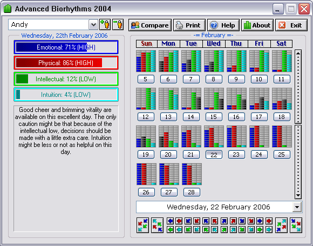
Task: Select day 9 in the calendar
Action: tap(236, 79)
